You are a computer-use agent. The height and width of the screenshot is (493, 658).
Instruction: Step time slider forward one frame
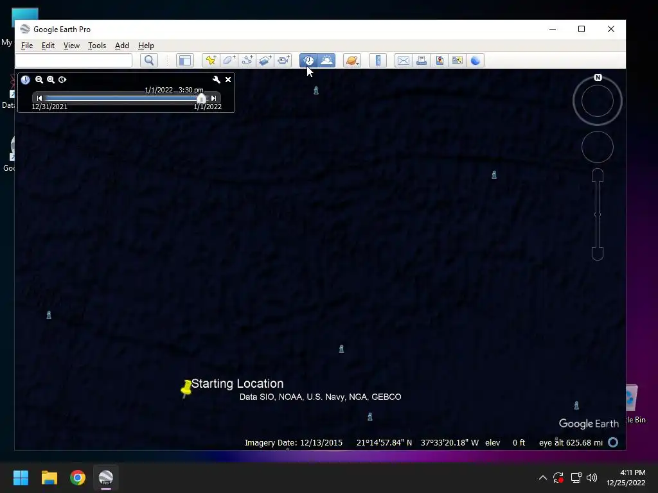pyautogui.click(x=213, y=98)
